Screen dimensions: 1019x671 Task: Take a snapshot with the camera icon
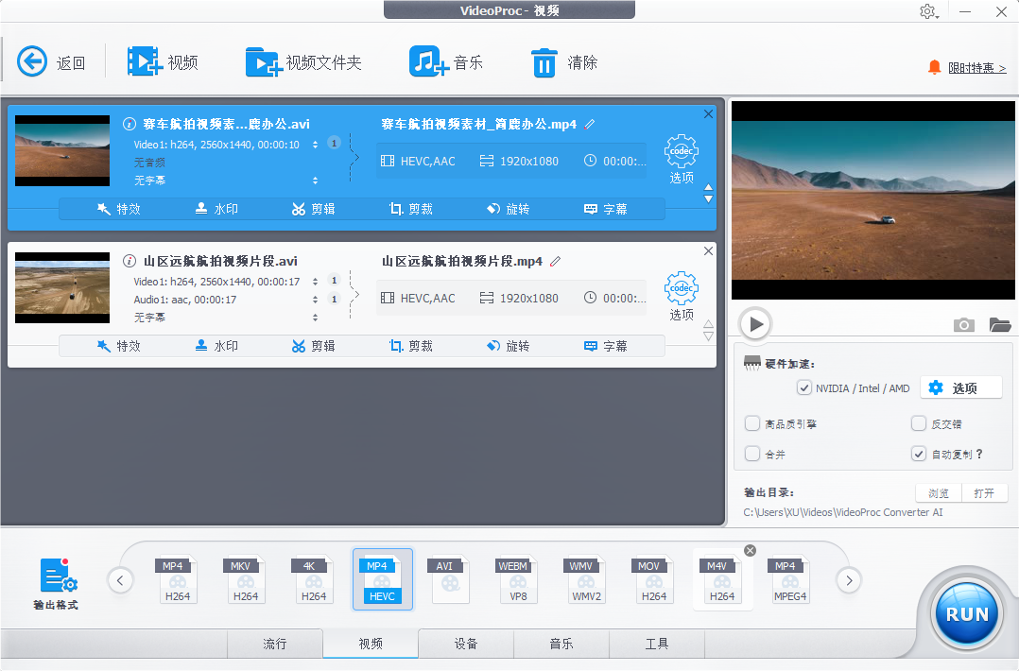(963, 325)
